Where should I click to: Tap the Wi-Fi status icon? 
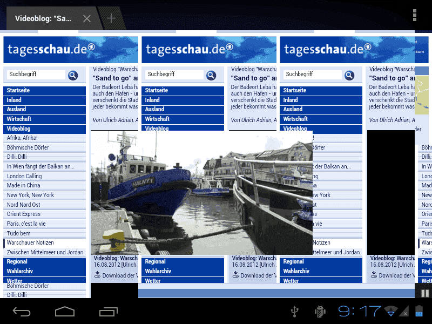tap(390, 311)
